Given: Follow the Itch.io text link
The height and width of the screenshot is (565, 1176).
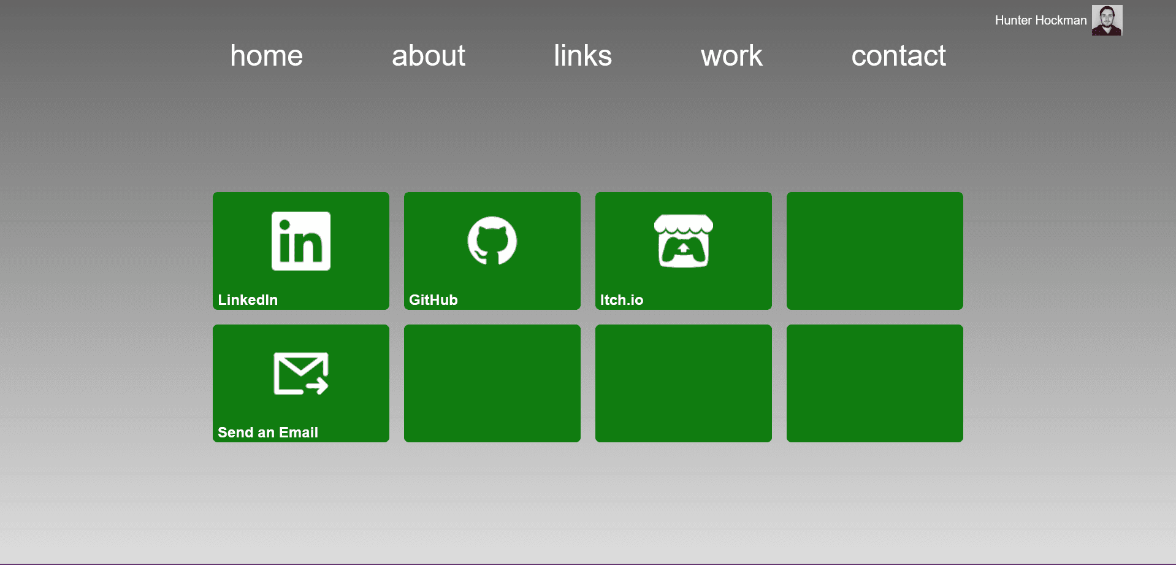Looking at the screenshot, I should point(622,300).
